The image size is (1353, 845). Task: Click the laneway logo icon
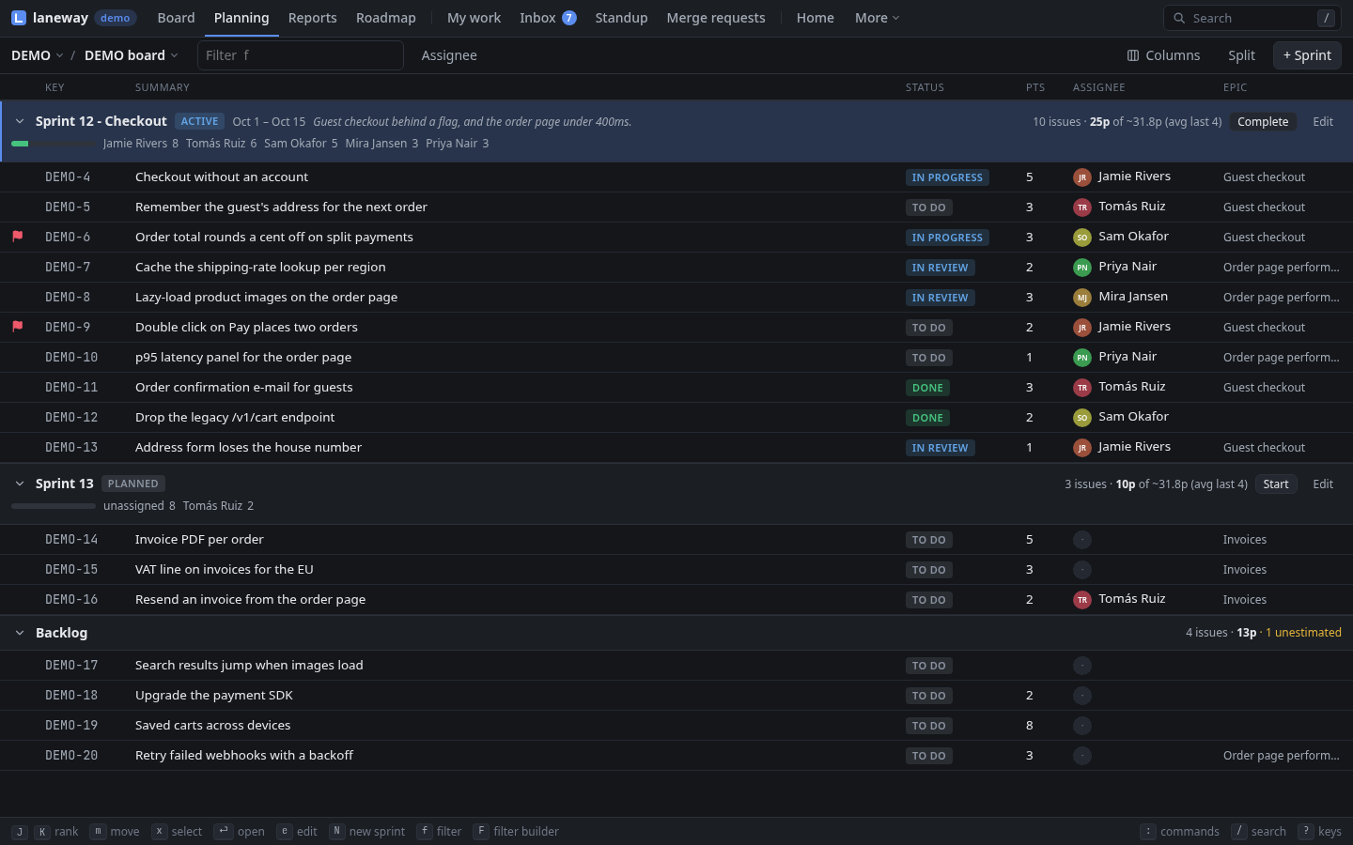pyautogui.click(x=19, y=18)
